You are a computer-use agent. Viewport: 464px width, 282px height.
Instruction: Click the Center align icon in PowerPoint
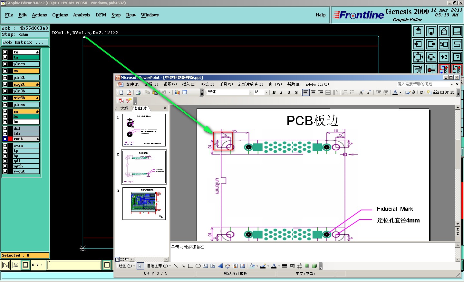(x=313, y=92)
